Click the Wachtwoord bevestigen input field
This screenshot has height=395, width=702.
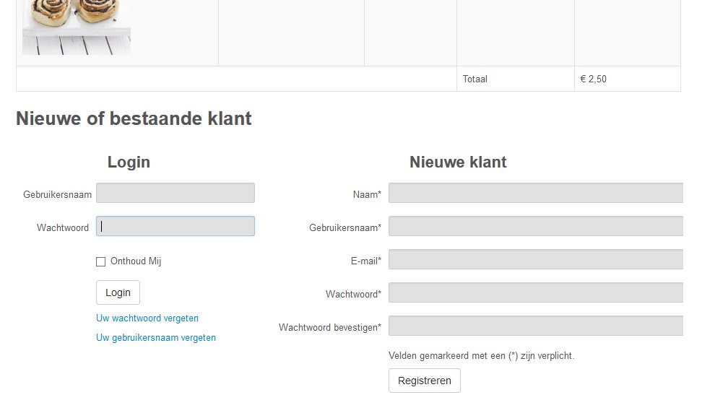535,326
